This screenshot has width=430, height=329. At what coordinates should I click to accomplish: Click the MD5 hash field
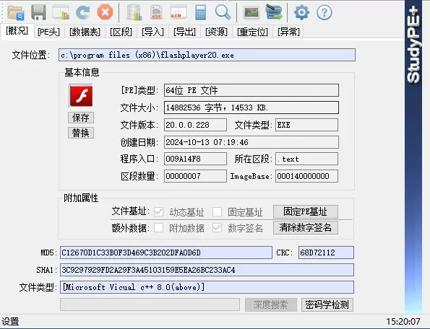(x=166, y=253)
